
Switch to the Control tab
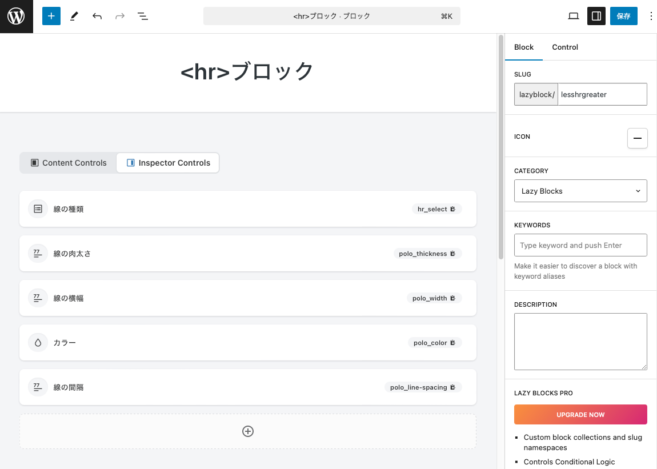565,47
